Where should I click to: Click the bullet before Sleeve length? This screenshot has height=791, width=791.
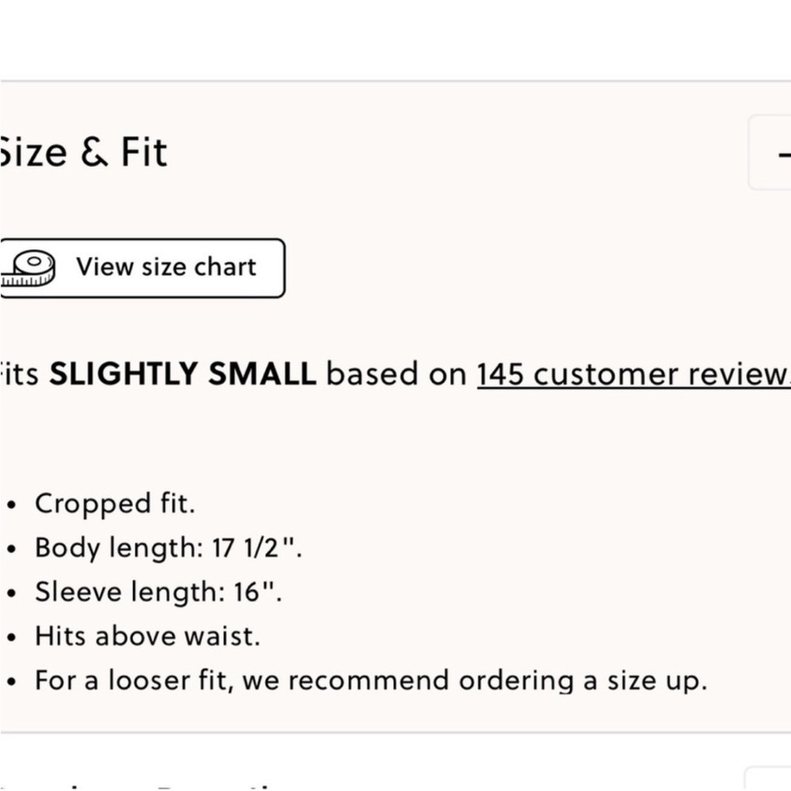click(12, 592)
